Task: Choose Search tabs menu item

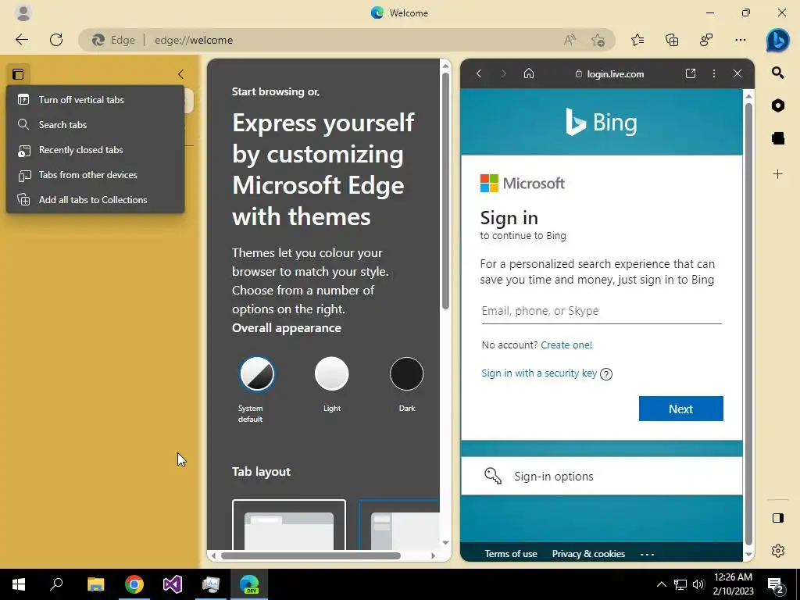Action: click(95, 124)
